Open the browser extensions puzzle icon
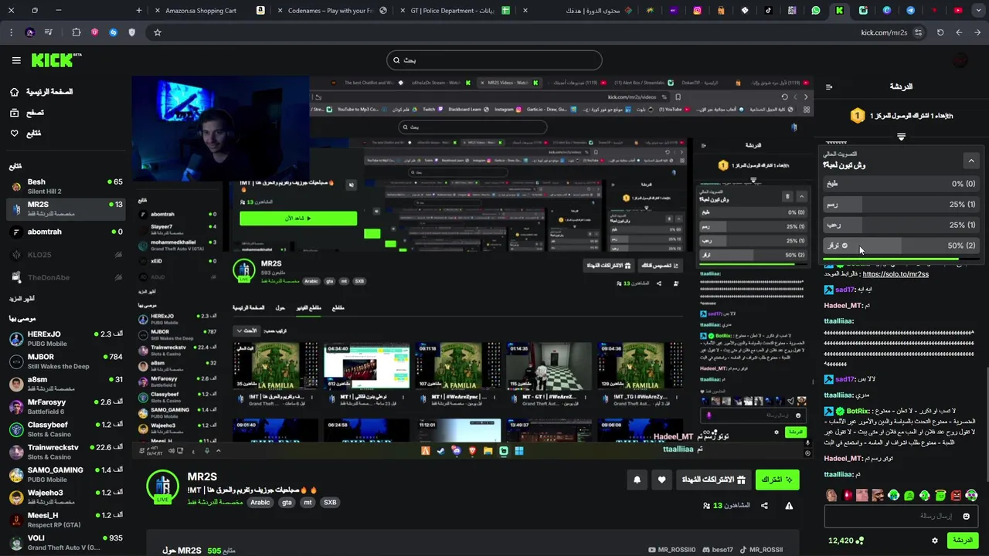The image size is (989, 556). pyautogui.click(x=76, y=32)
